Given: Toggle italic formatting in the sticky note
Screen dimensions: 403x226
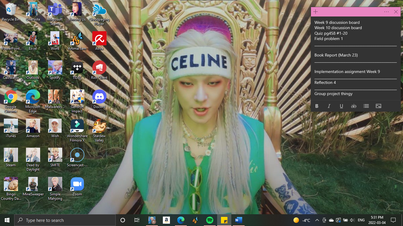Looking at the screenshot, I should click(329, 106).
